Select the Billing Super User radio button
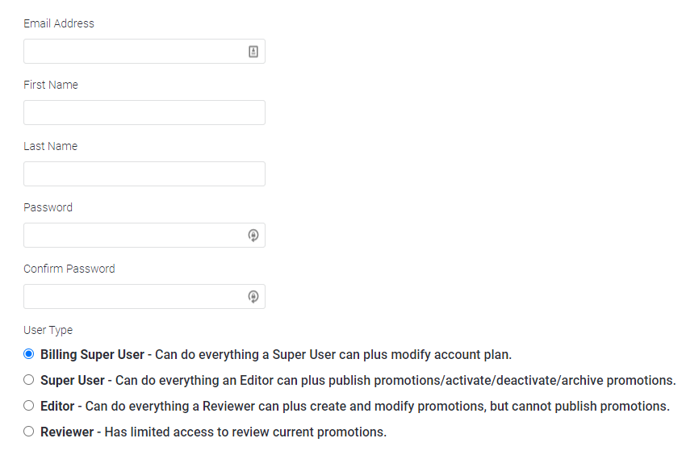Screen dimensions: 682x455 click(x=29, y=354)
